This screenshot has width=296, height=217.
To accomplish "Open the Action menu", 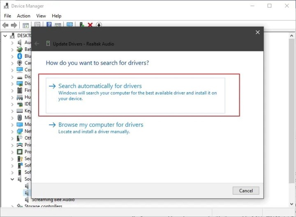I will click(23, 16).
